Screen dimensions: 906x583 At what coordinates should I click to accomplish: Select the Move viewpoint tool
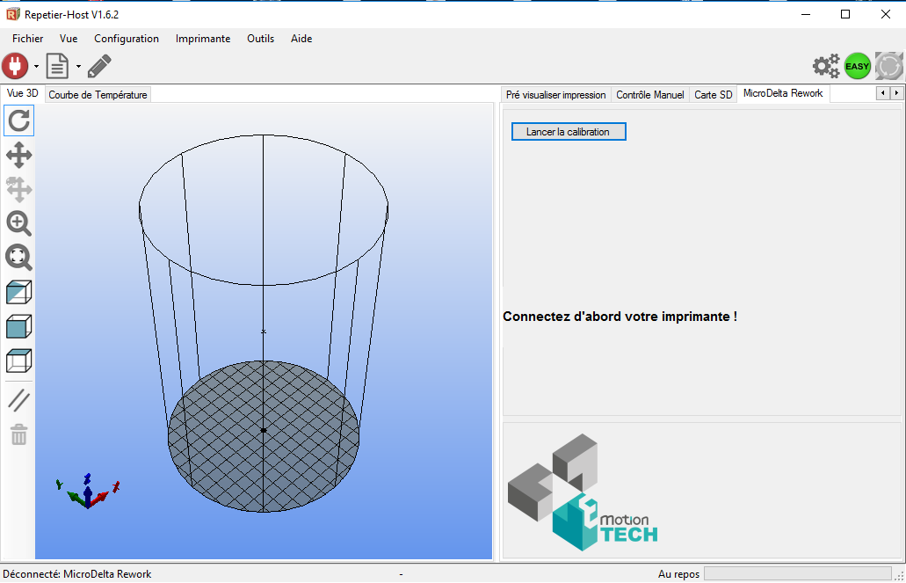click(x=19, y=155)
